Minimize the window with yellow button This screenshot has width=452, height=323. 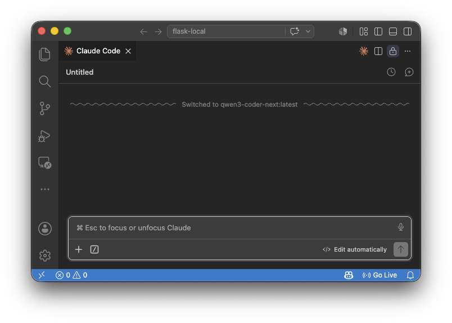tap(55, 31)
